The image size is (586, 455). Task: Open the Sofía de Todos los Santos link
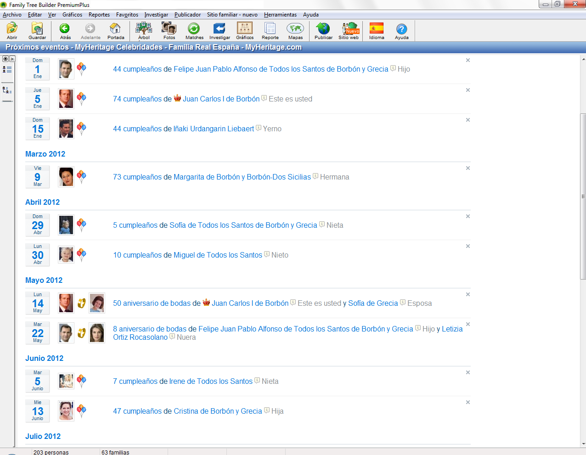point(243,225)
